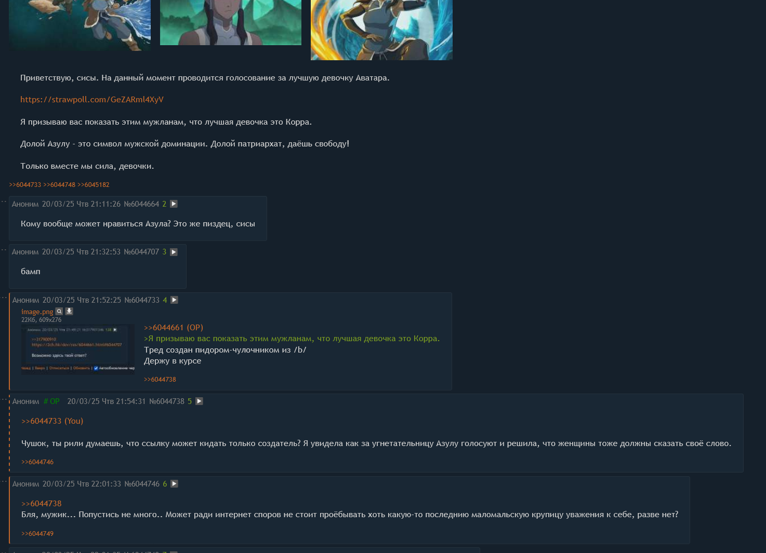Screen dimensions: 766x553
Task: Go to reply >>6044746 below the OP's post
Action: pos(37,462)
